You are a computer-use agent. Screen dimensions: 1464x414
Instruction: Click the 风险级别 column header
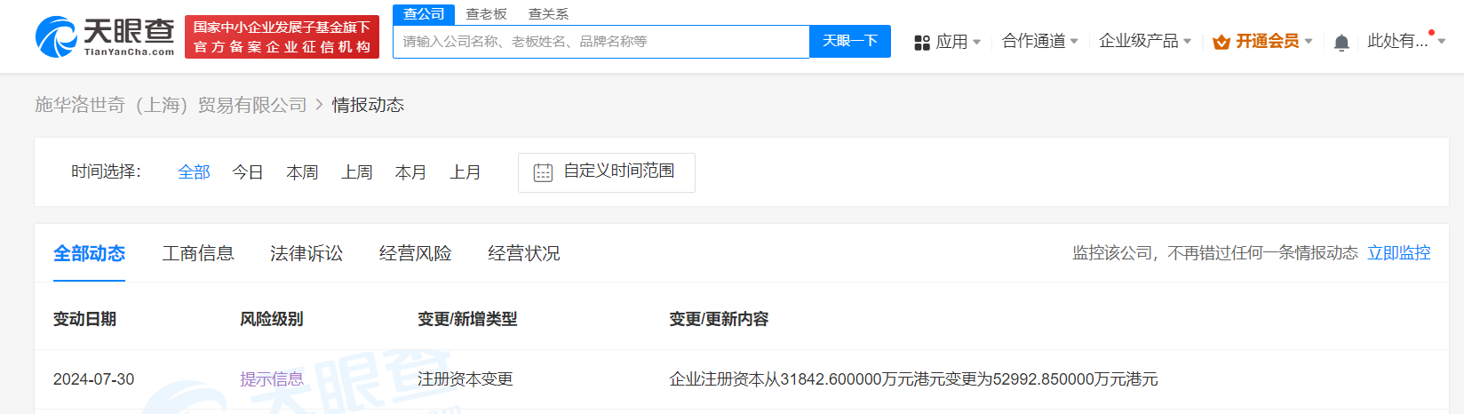271,319
